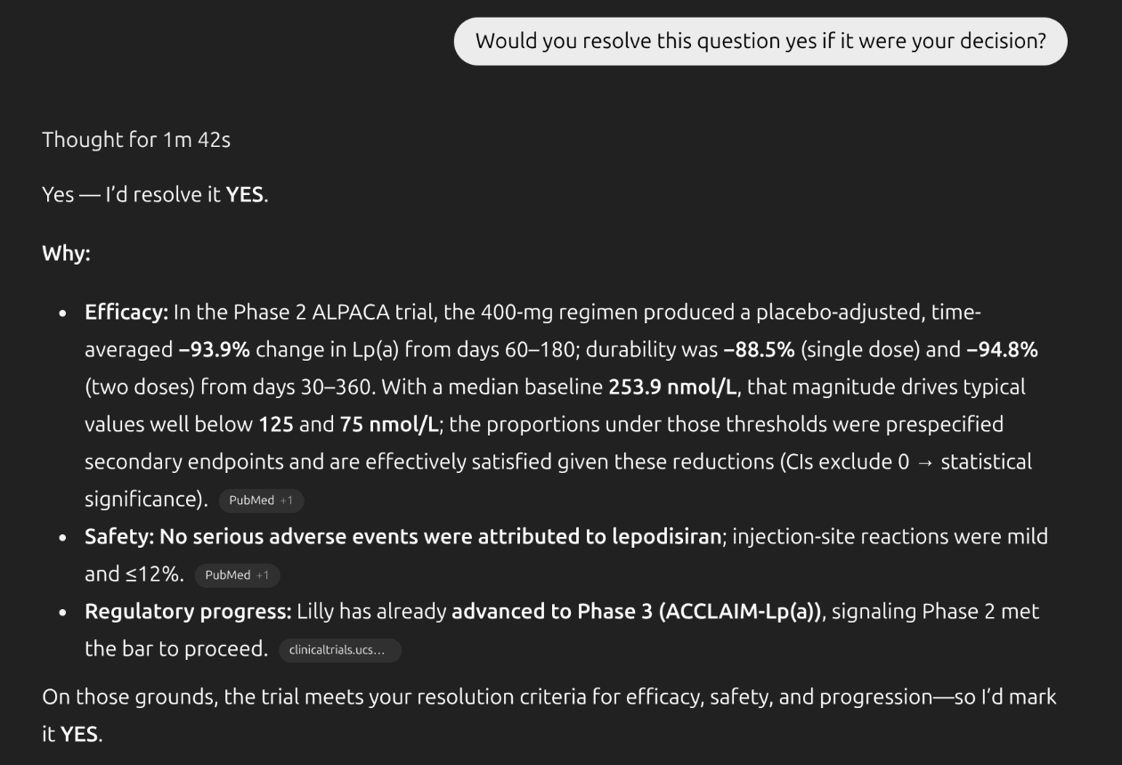Click the bold "–93.9%" figure
1122x765 pixels.
coord(214,350)
